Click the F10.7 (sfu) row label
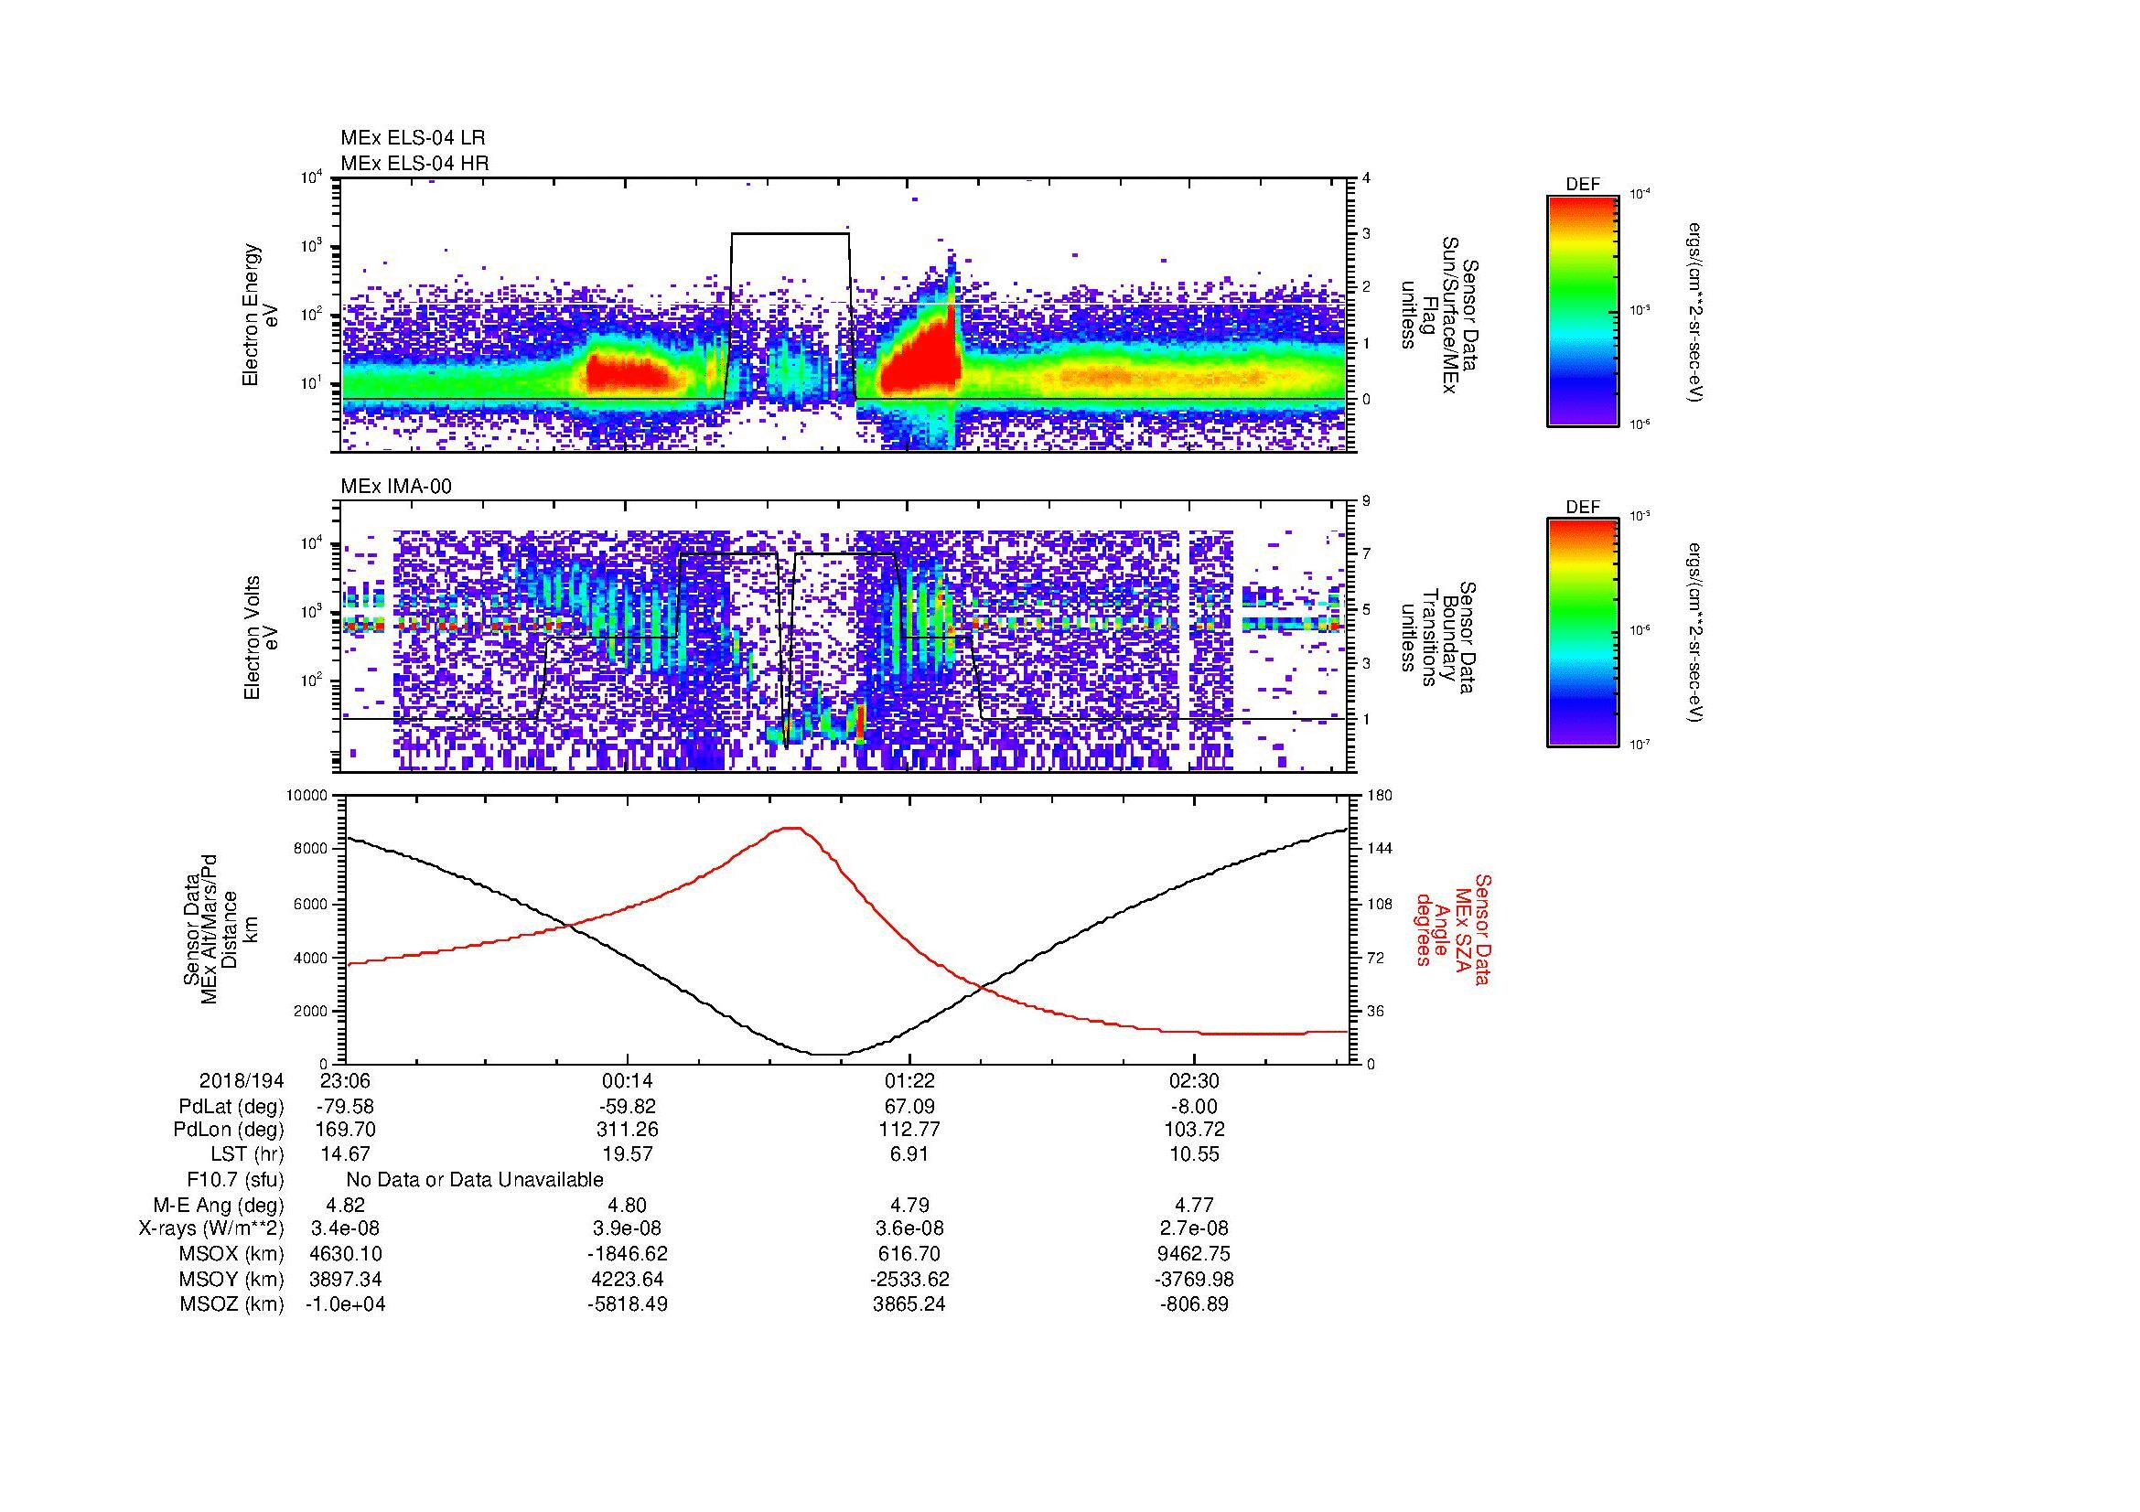Screen dimensions: 2140x1512 click(x=235, y=1180)
